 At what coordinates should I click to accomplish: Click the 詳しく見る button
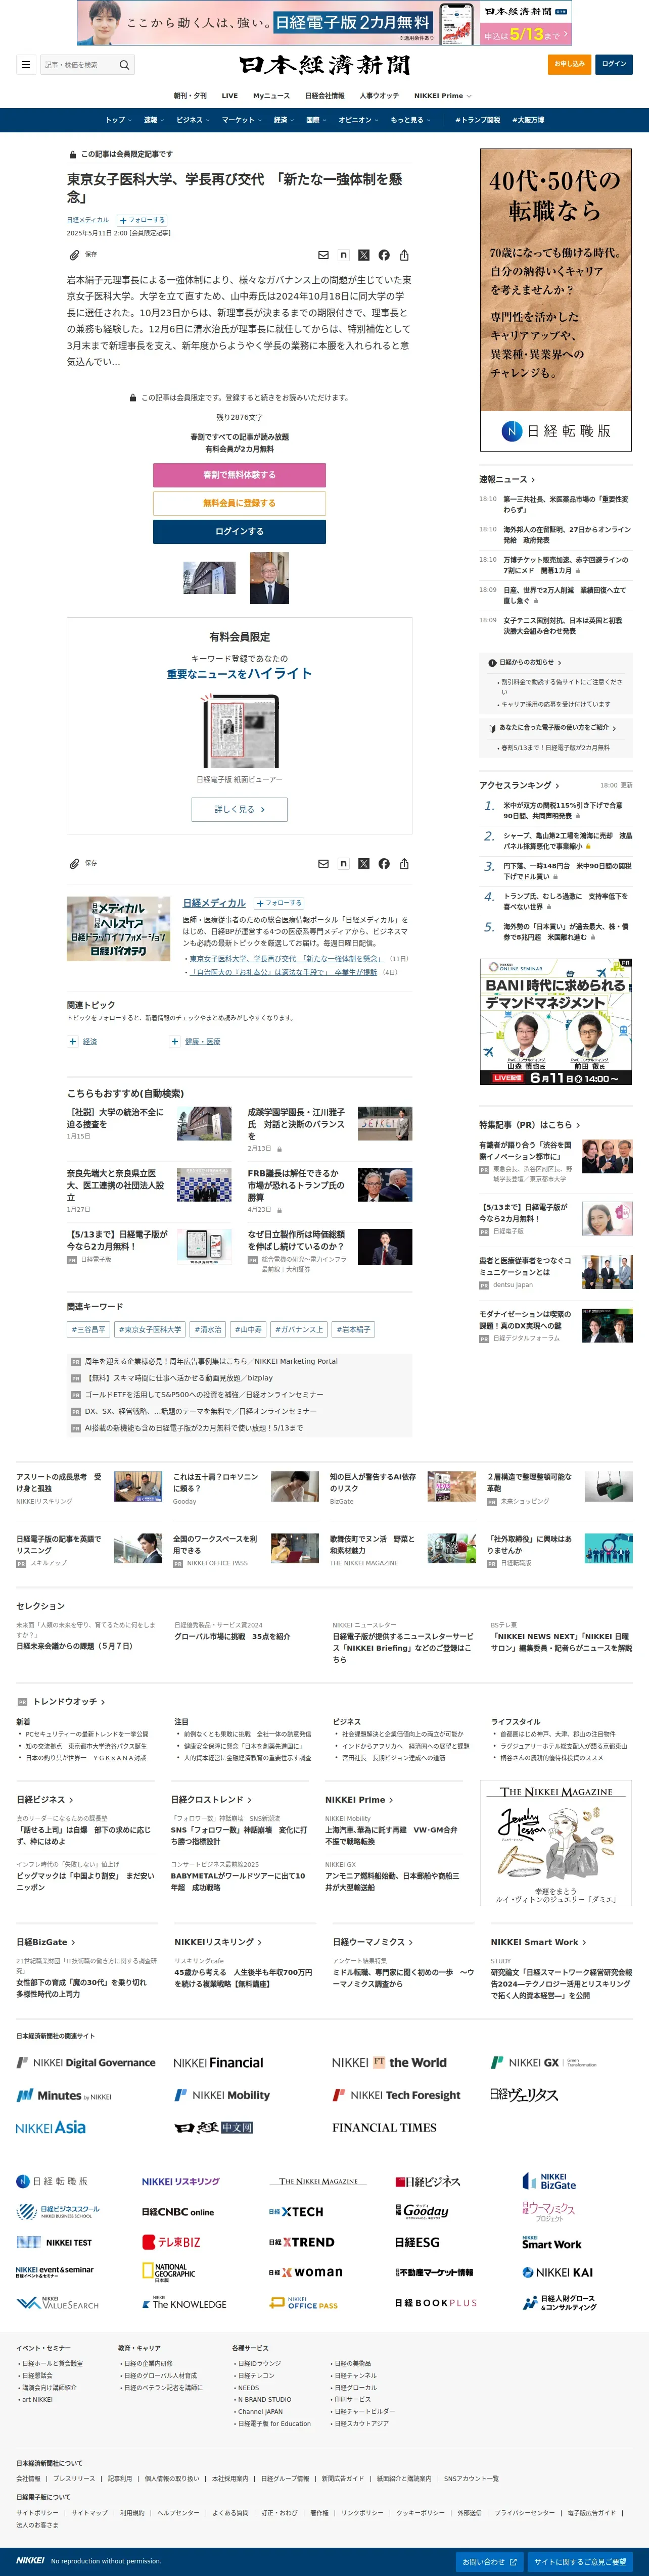(239, 810)
